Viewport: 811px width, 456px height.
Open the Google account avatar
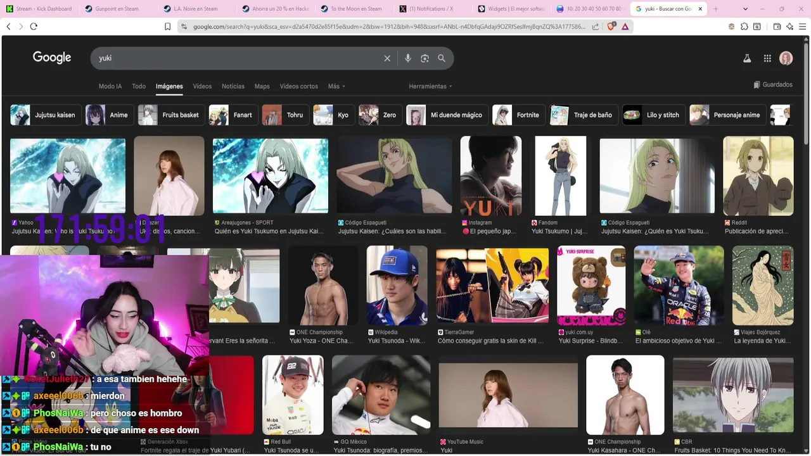point(786,58)
